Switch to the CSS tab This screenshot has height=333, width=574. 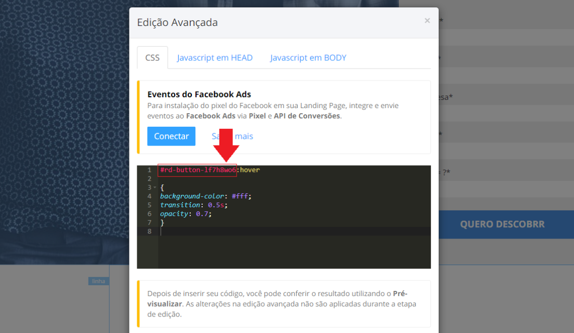(x=152, y=58)
